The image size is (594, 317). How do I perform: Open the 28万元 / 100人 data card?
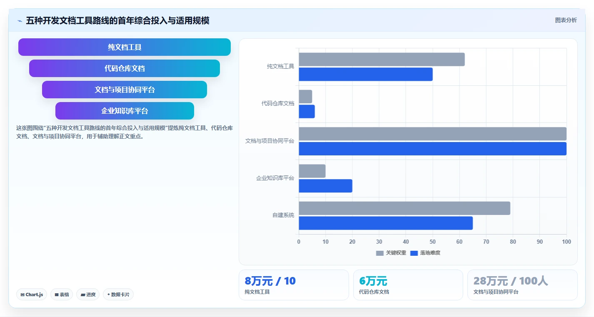click(x=522, y=285)
